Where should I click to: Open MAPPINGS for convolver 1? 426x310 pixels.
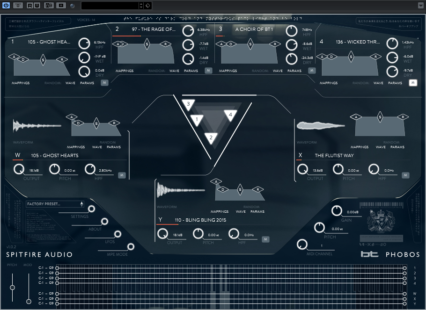click(21, 83)
